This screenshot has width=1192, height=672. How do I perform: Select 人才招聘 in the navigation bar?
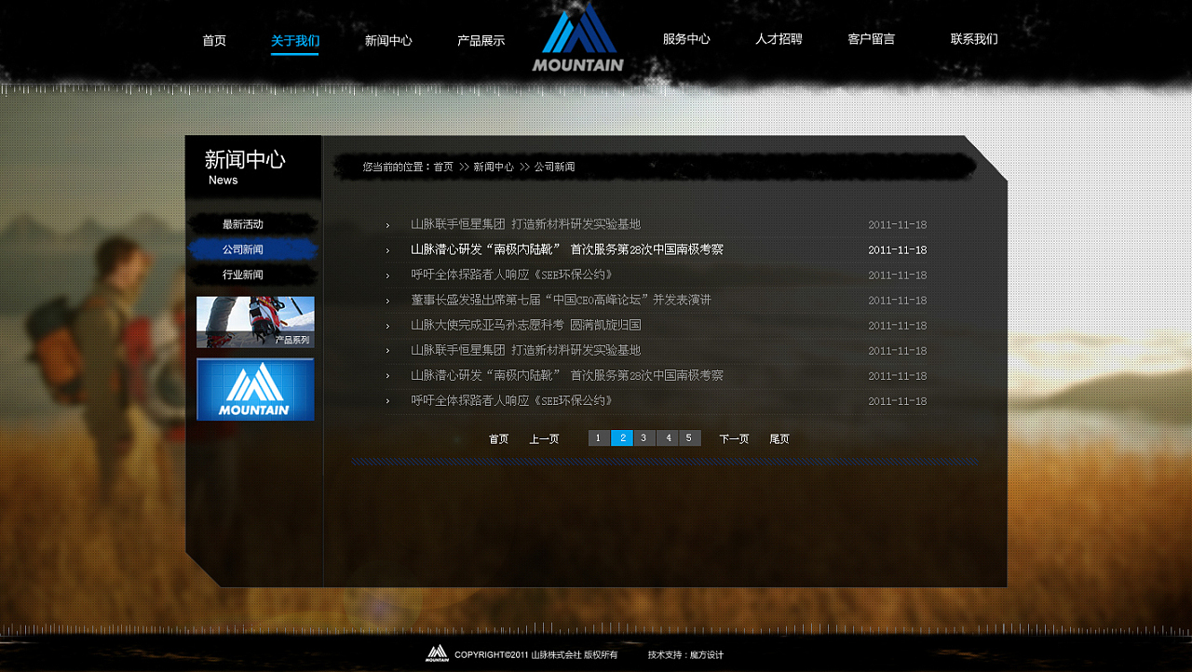click(779, 39)
